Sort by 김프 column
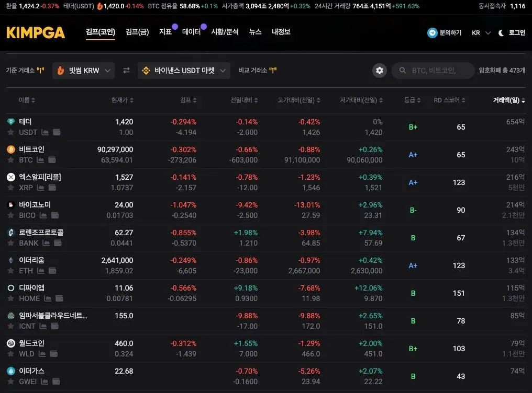This screenshot has width=532, height=393. 189,100
